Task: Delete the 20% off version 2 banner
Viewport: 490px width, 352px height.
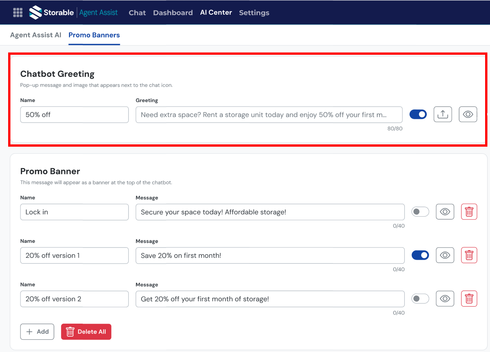Action: (x=469, y=299)
